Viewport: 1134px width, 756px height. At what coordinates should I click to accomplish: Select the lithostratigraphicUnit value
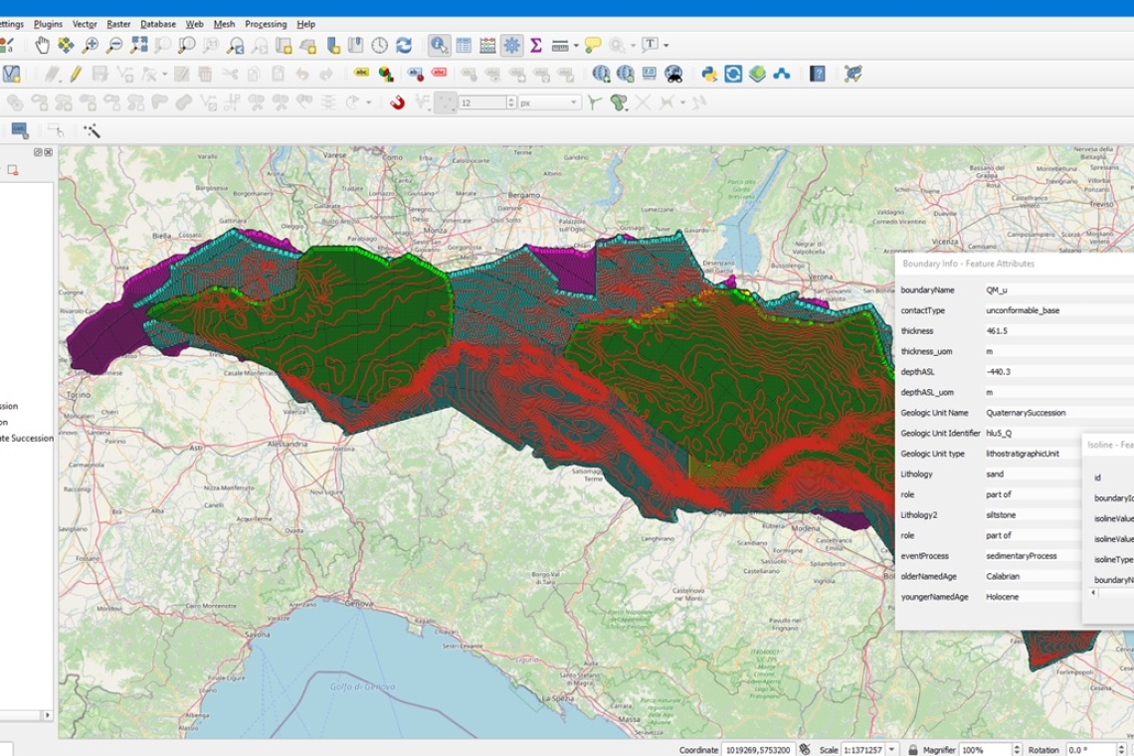[x=1022, y=454]
